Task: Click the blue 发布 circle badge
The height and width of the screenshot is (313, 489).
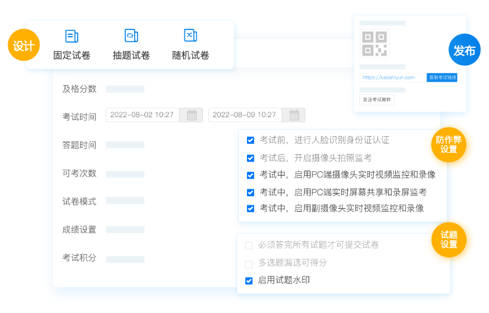Action: [x=464, y=50]
